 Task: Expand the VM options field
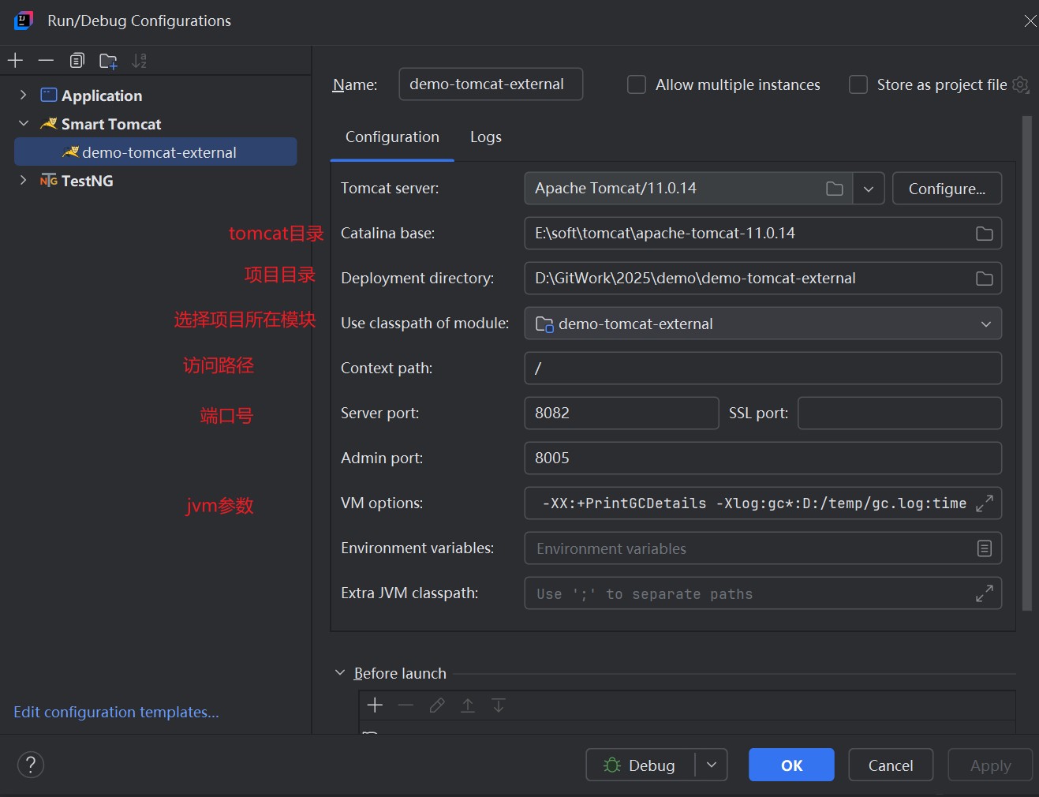(984, 503)
